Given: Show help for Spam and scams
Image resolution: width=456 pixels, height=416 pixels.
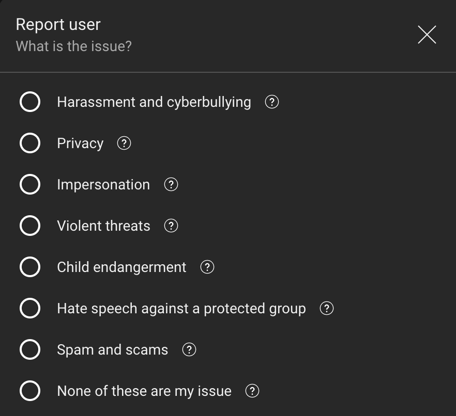Looking at the screenshot, I should tap(189, 350).
